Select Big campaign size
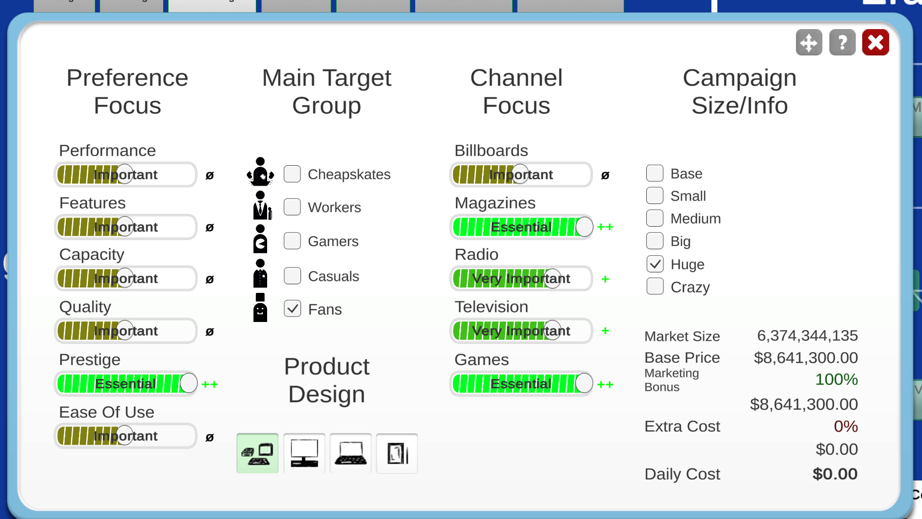Viewport: 922px width, 519px height. coord(655,241)
